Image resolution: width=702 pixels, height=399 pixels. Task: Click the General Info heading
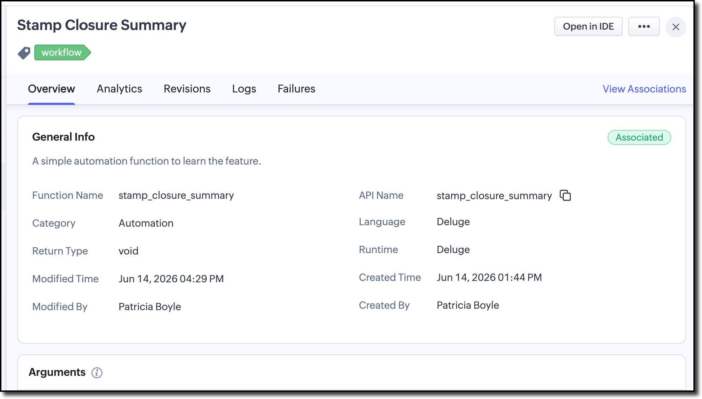pyautogui.click(x=63, y=137)
